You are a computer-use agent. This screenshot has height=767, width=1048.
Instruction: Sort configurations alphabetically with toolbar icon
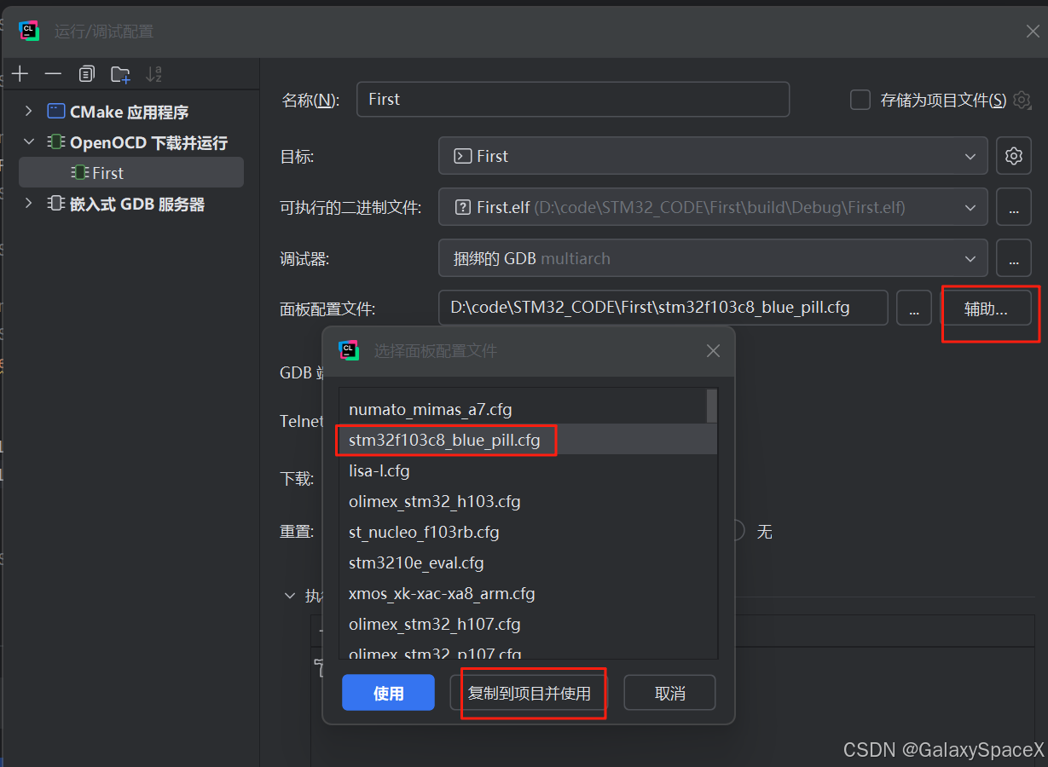pos(153,74)
